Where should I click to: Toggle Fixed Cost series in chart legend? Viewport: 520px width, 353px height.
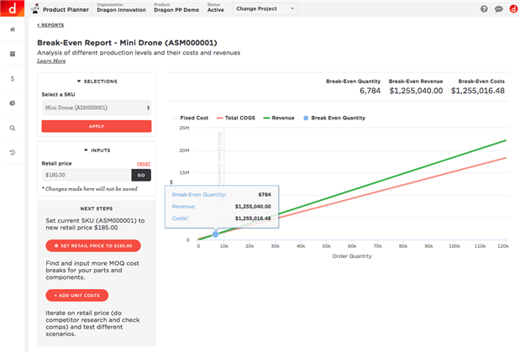pos(192,119)
